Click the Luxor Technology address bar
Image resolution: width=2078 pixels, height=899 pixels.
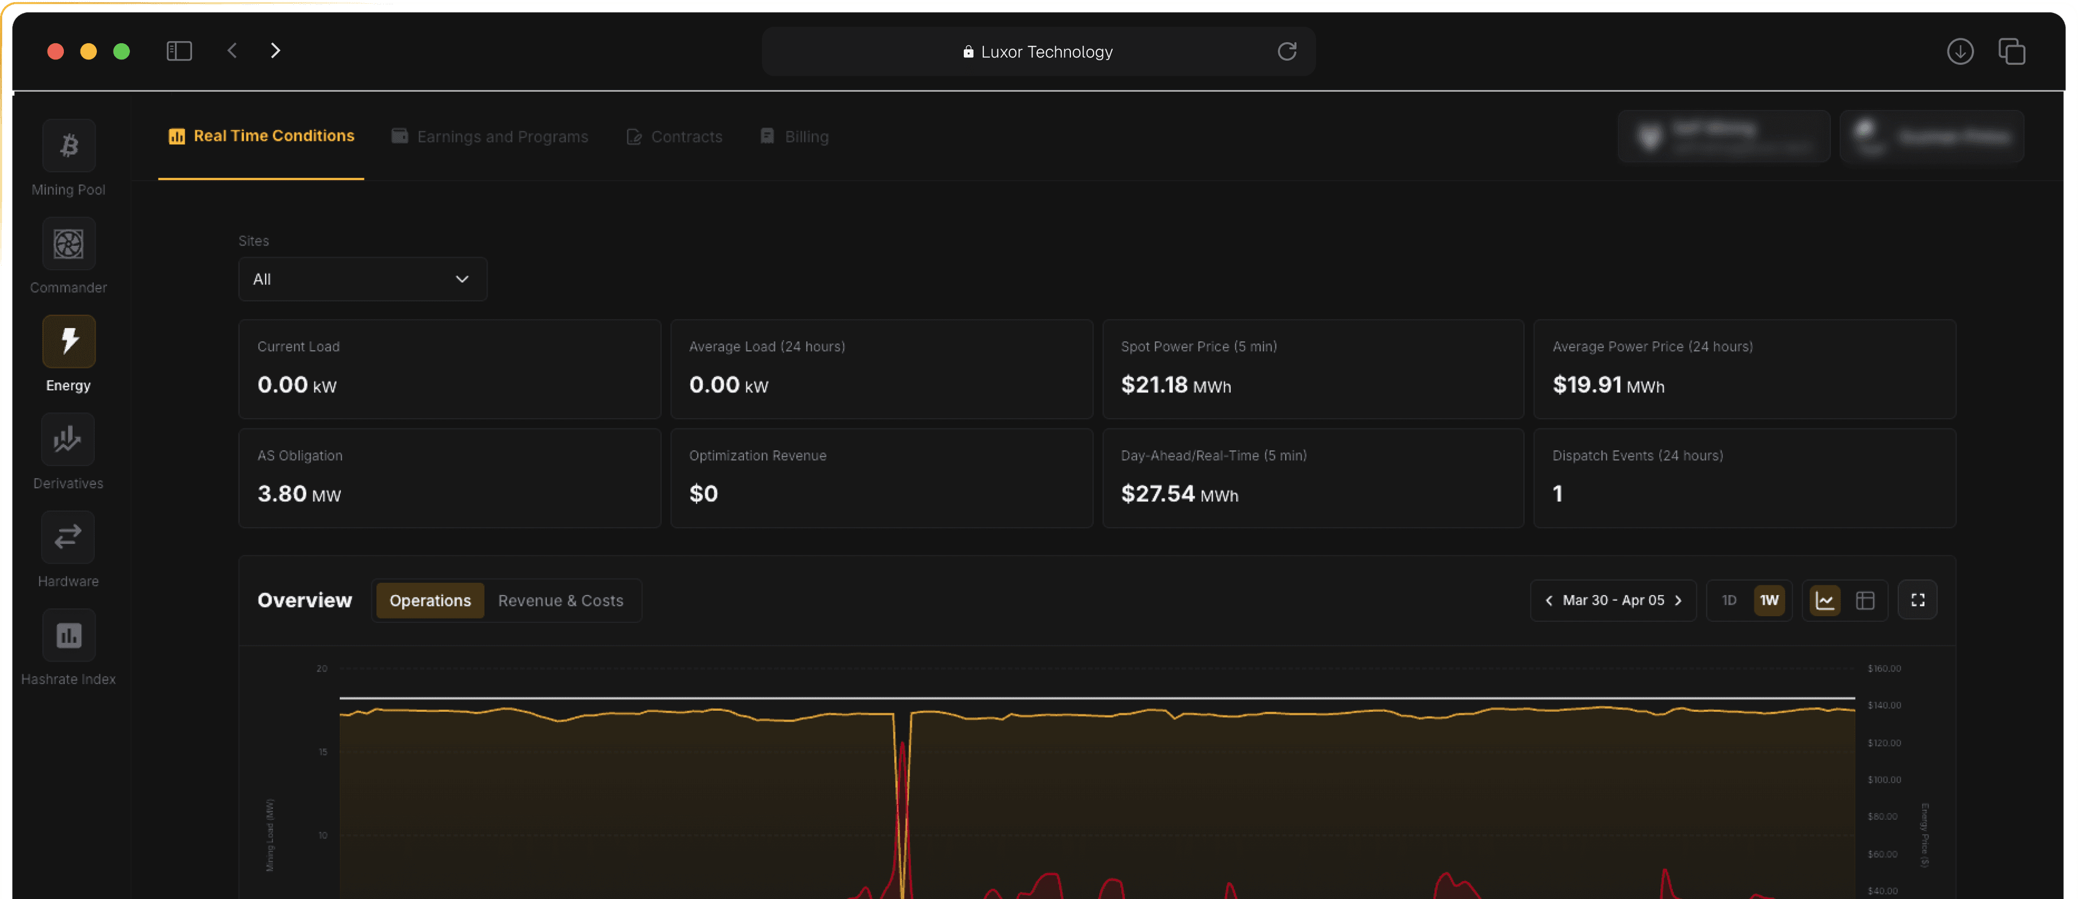point(1038,51)
